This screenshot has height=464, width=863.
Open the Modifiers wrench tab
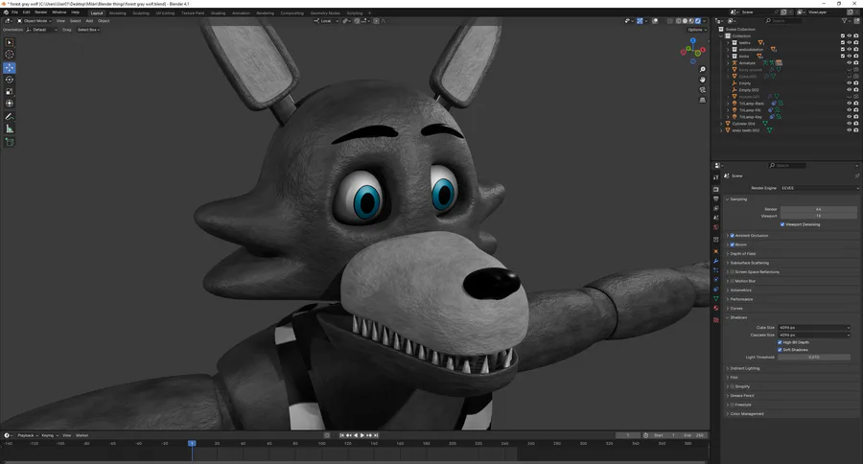(716, 261)
